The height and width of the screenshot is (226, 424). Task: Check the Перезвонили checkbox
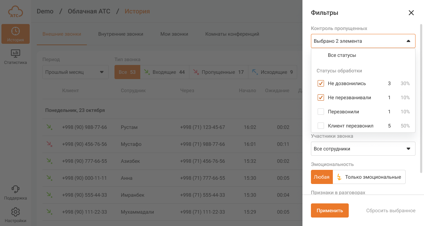point(321,112)
